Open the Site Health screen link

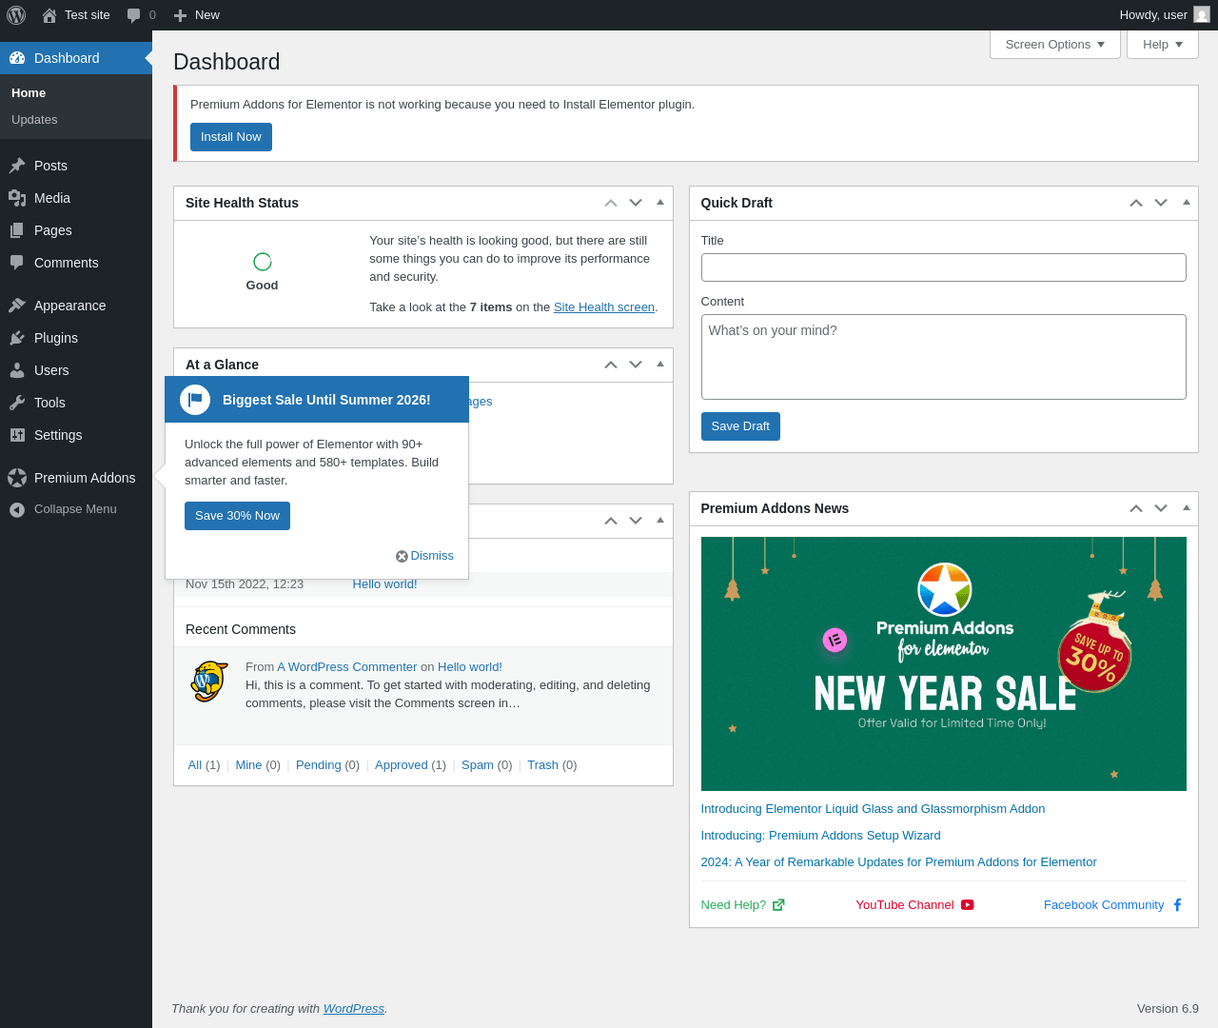[x=604, y=307]
